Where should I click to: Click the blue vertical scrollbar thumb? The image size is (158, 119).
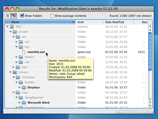click(x=150, y=51)
